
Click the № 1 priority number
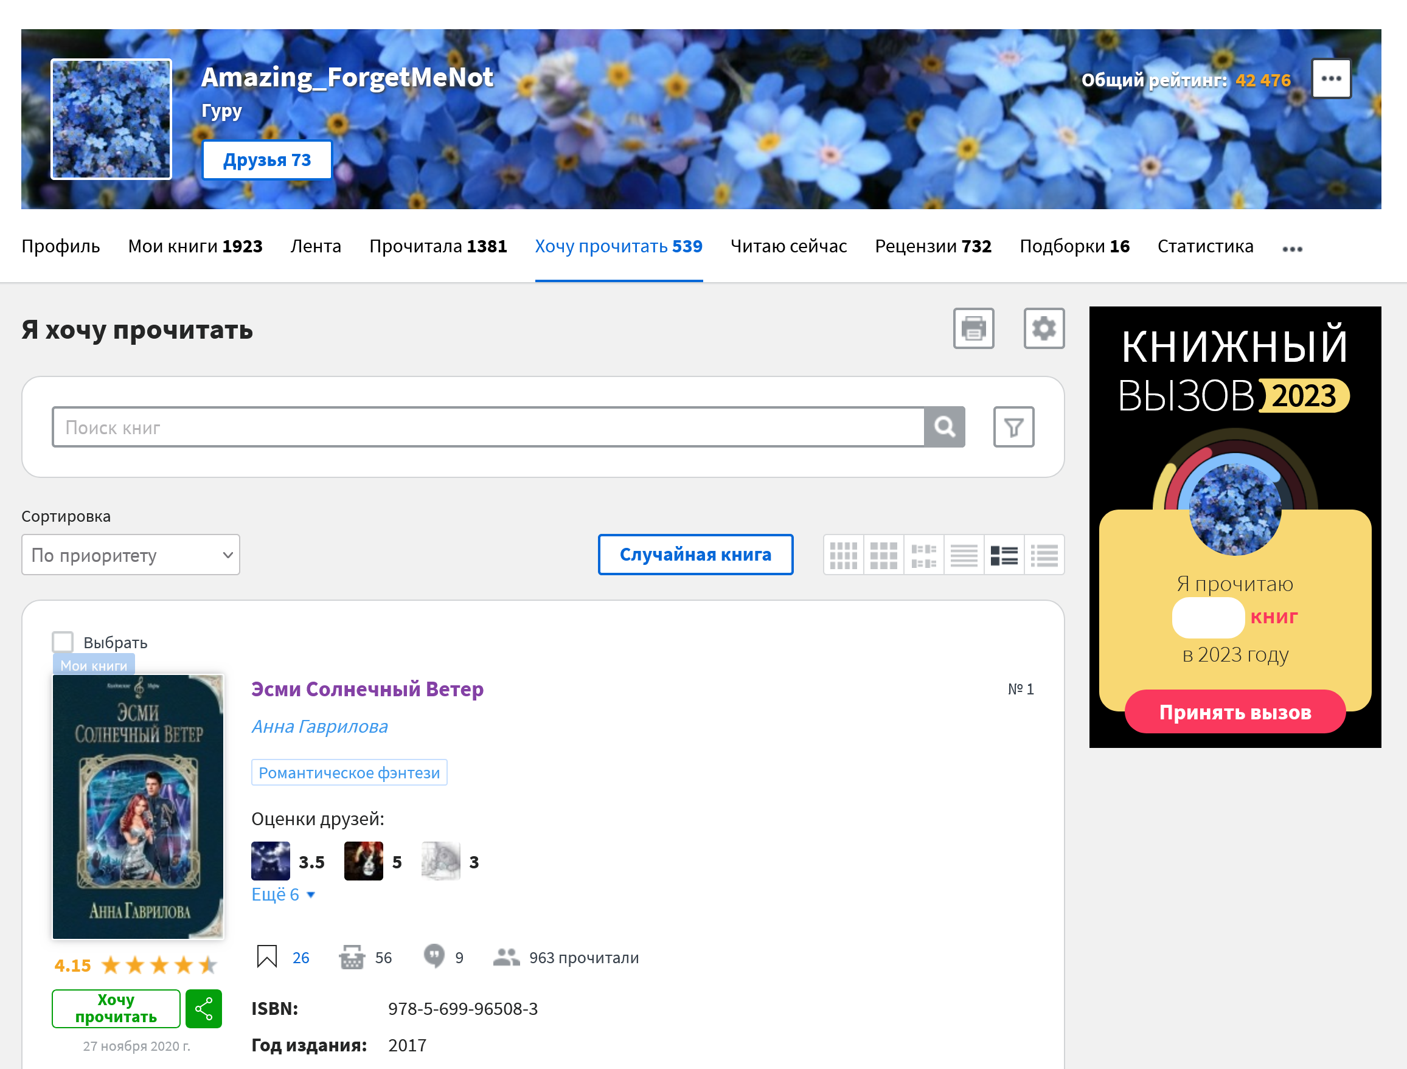[1021, 689]
